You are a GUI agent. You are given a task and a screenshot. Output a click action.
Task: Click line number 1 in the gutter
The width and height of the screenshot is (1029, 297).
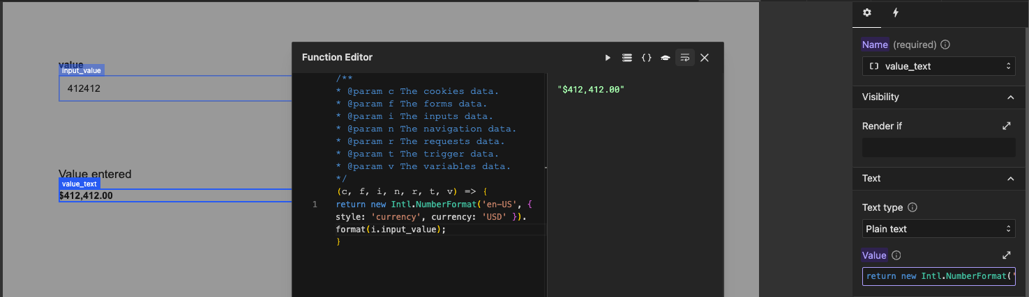pos(315,204)
